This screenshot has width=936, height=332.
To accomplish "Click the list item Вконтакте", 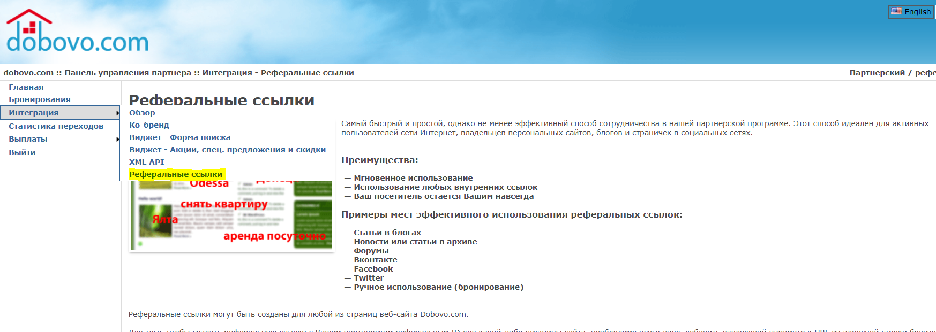I will pos(376,260).
